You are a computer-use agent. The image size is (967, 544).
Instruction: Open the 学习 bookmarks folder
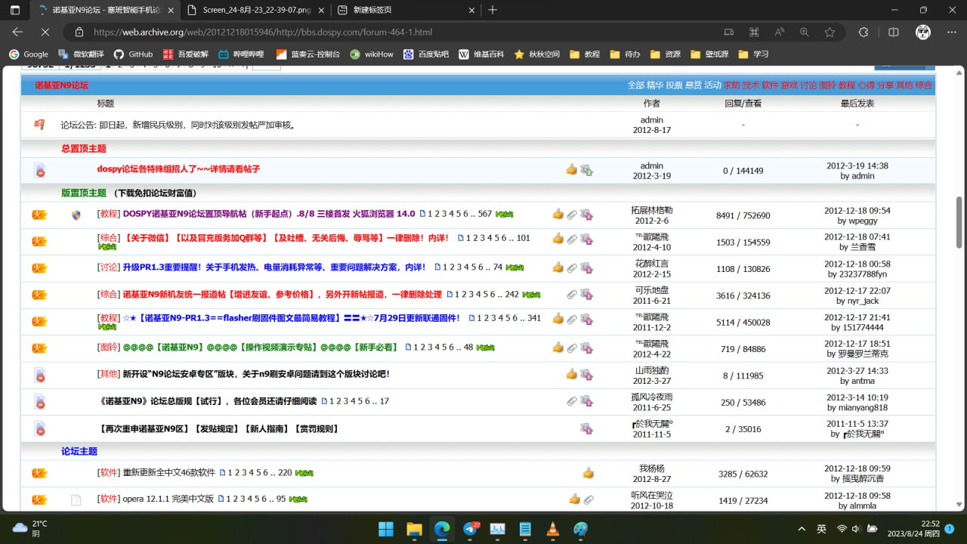(752, 54)
